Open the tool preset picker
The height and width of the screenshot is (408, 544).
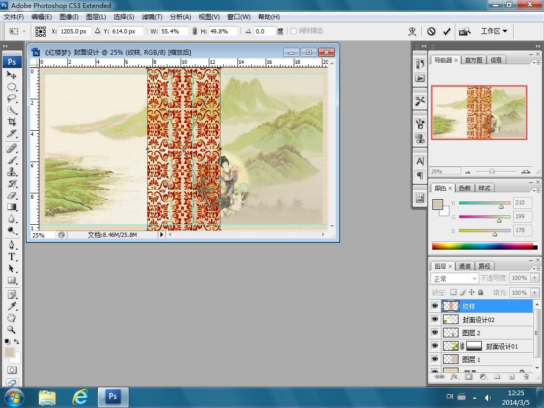(16, 31)
